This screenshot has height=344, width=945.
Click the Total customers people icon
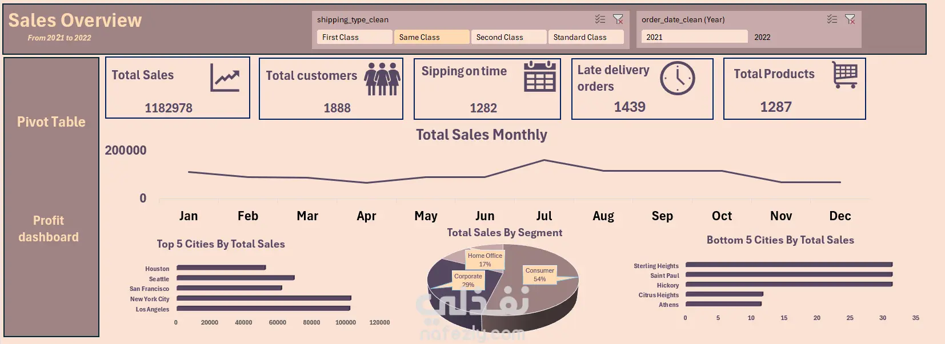click(x=382, y=79)
